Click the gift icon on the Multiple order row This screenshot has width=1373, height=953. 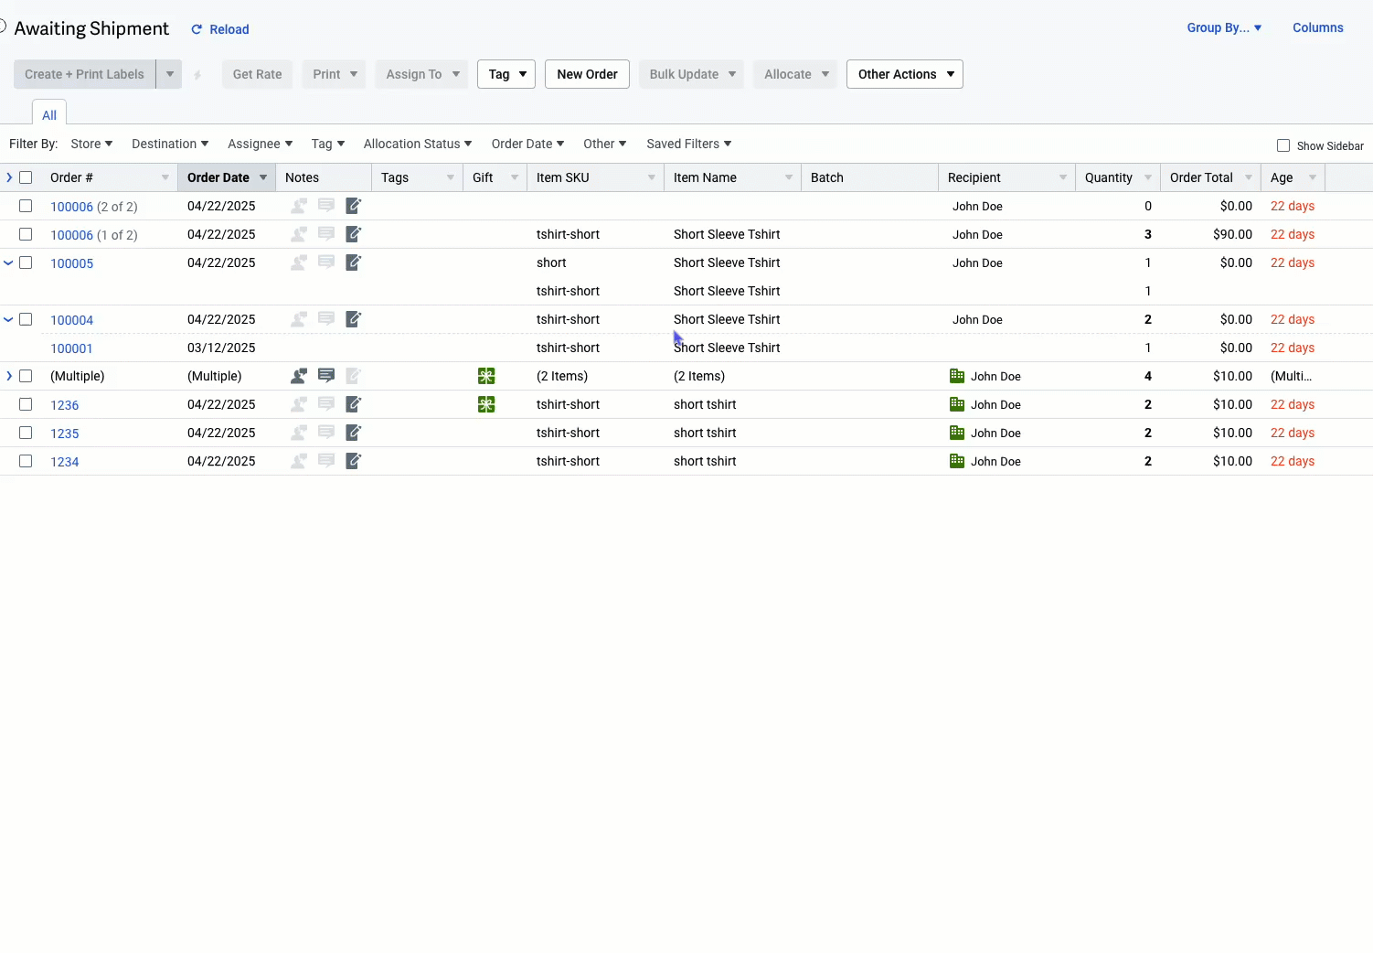[485, 375]
